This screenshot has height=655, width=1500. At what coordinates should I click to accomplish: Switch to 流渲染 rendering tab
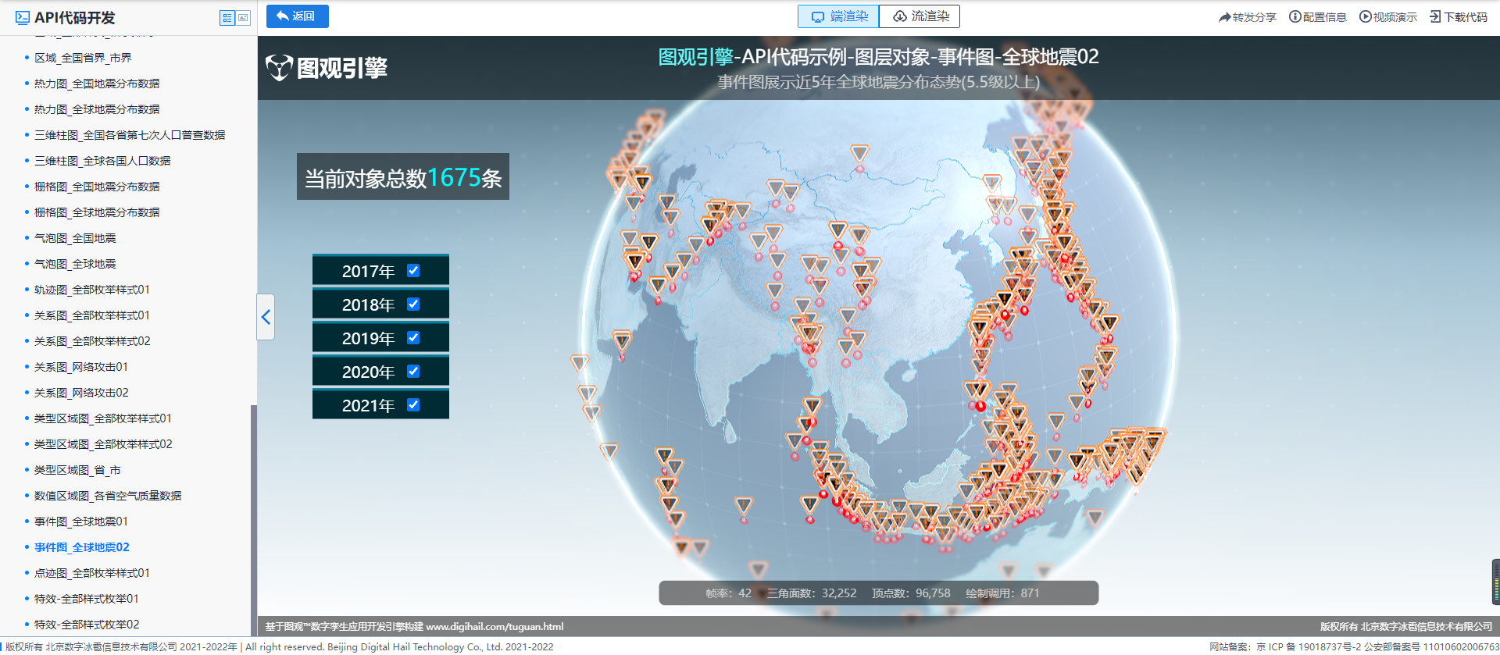tap(920, 16)
